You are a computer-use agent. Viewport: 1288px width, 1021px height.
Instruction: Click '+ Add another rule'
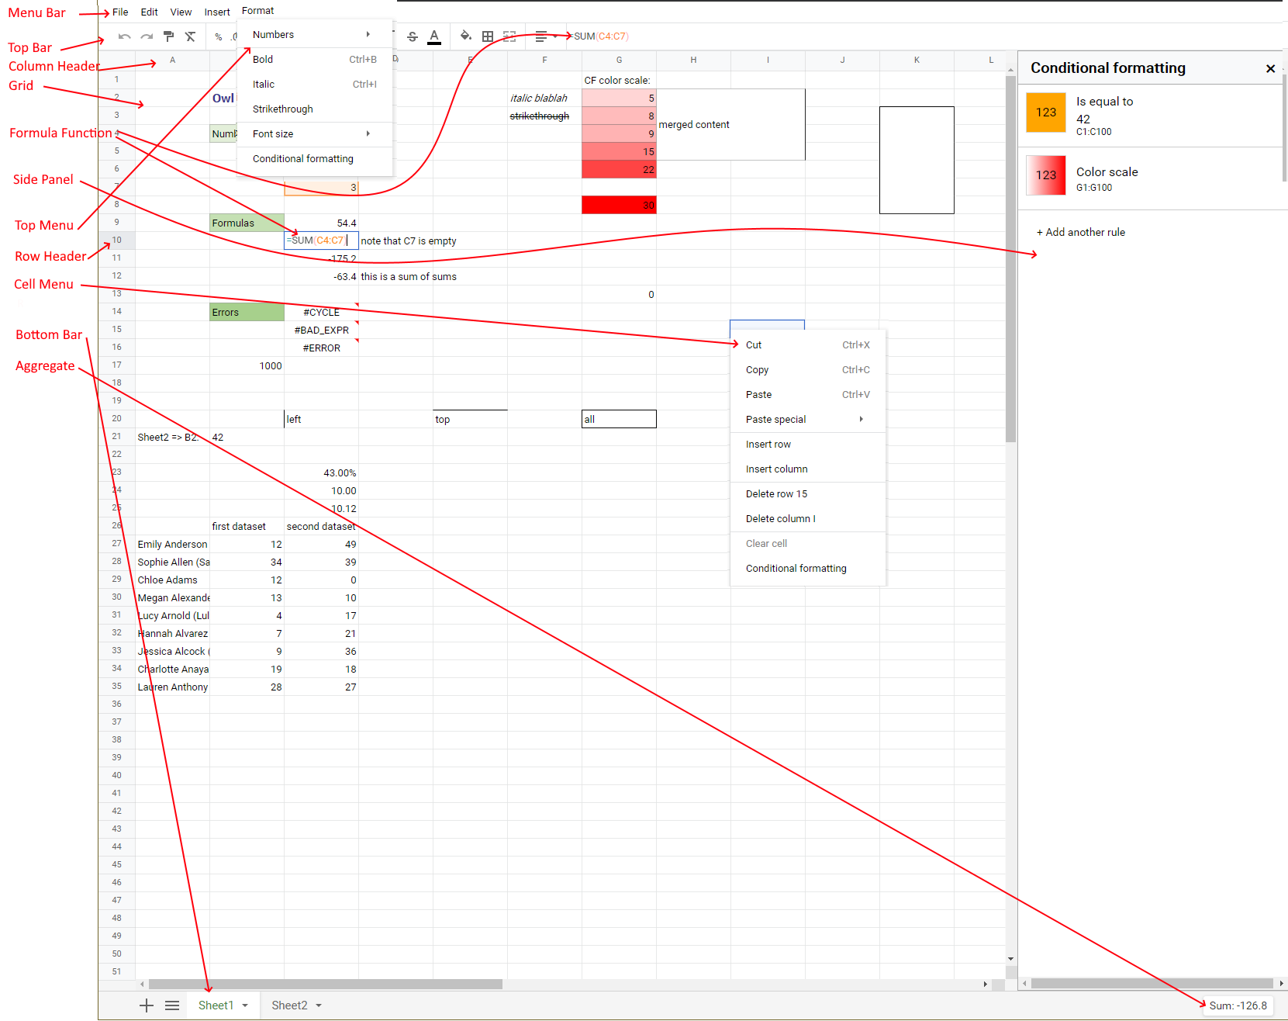click(1081, 232)
